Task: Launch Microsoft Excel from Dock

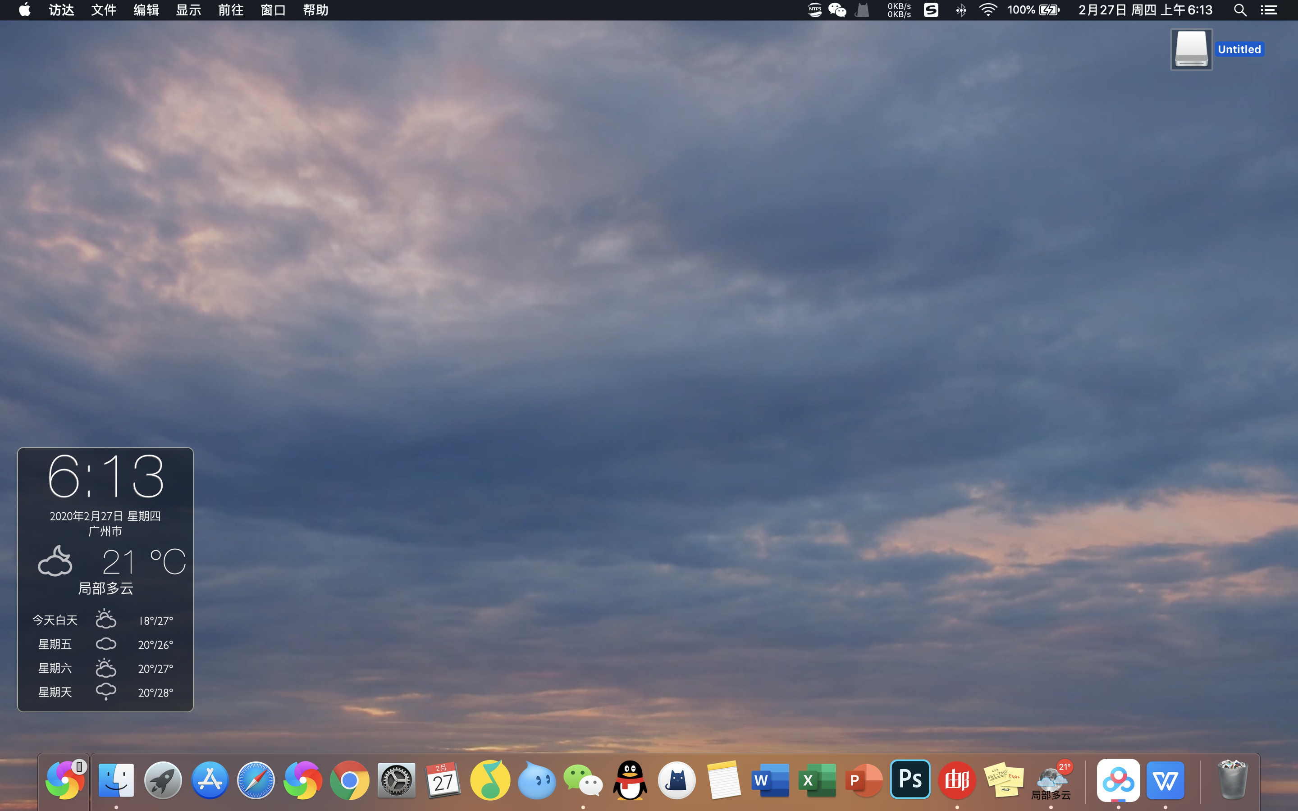Action: [817, 780]
